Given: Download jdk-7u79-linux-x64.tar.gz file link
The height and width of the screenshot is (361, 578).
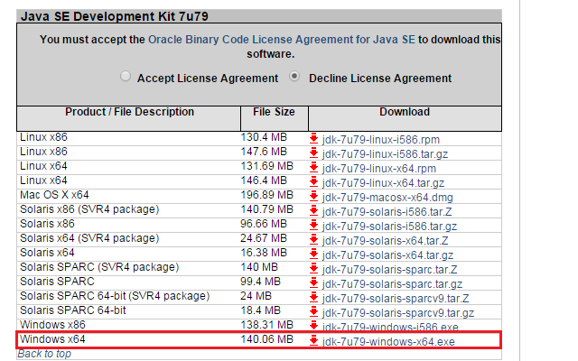Looking at the screenshot, I should [383, 182].
